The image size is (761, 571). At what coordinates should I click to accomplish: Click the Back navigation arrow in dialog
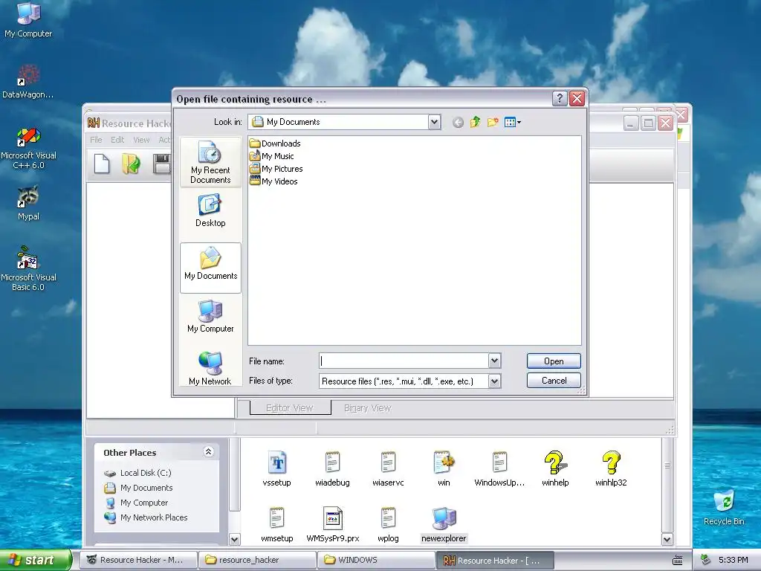coord(458,123)
